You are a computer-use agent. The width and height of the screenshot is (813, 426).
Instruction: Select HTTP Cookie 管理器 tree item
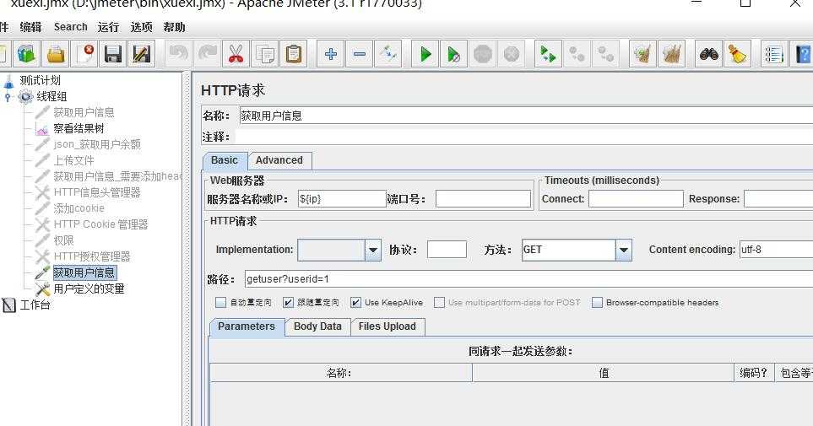coord(100,224)
